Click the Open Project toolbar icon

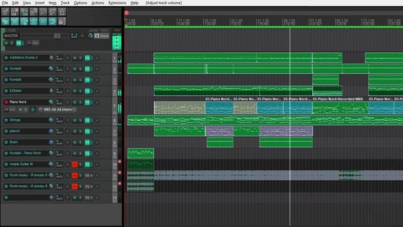(x=14, y=12)
